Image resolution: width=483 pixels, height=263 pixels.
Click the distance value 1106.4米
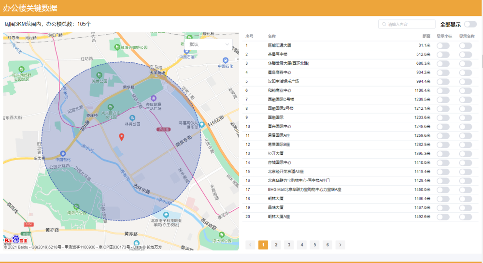(422, 90)
